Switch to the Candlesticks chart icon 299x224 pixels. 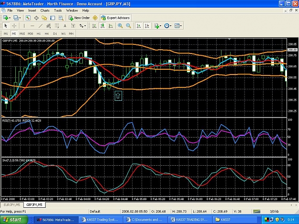click(102, 26)
